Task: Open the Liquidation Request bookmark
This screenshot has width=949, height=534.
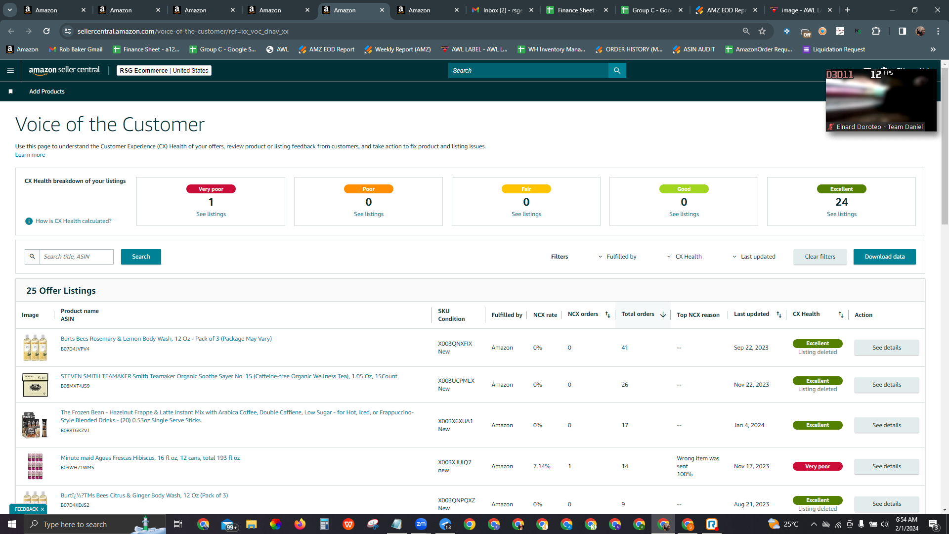Action: (x=834, y=49)
